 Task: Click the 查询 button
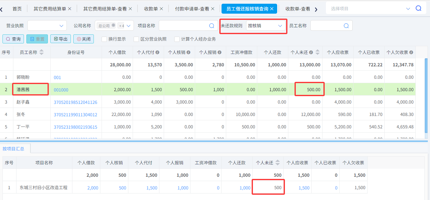coord(13,39)
